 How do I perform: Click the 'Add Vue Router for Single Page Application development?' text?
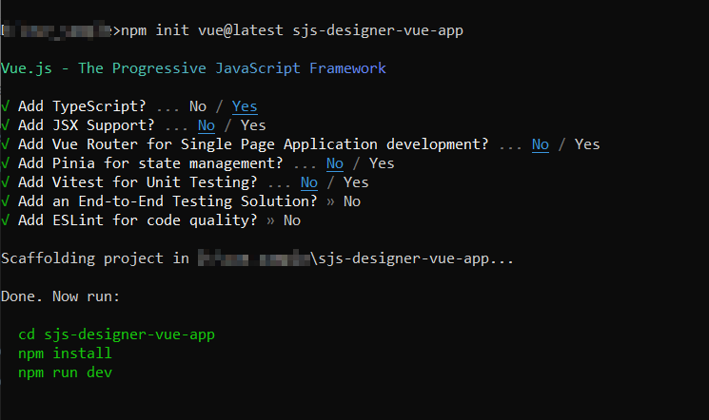pos(253,144)
